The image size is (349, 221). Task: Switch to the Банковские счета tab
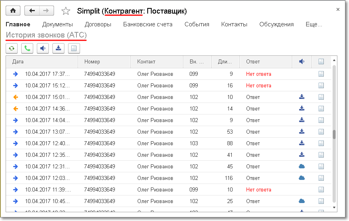pyautogui.click(x=148, y=24)
